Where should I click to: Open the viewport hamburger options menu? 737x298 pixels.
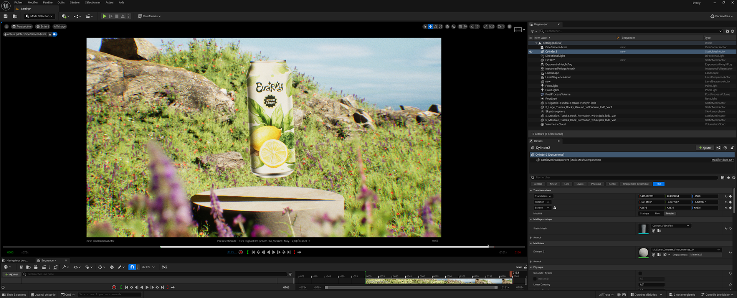[x=7, y=26]
